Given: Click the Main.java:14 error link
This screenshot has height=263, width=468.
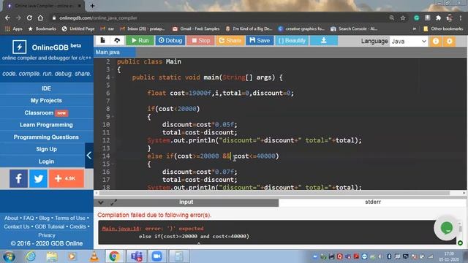Looking at the screenshot, I should 121,229.
